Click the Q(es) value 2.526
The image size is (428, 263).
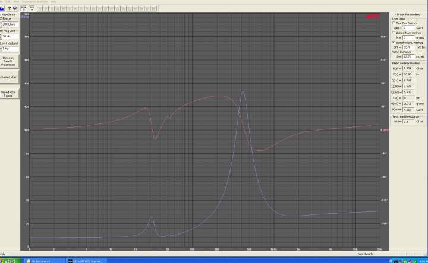[408, 87]
